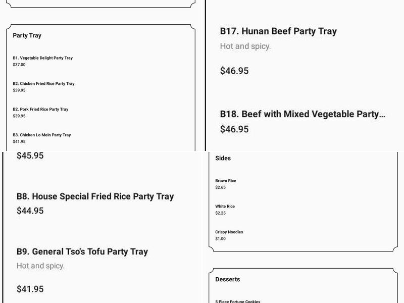Click the $37.00 price of Vegetable Delight
The height and width of the screenshot is (303, 404).
pyautogui.click(x=19, y=65)
